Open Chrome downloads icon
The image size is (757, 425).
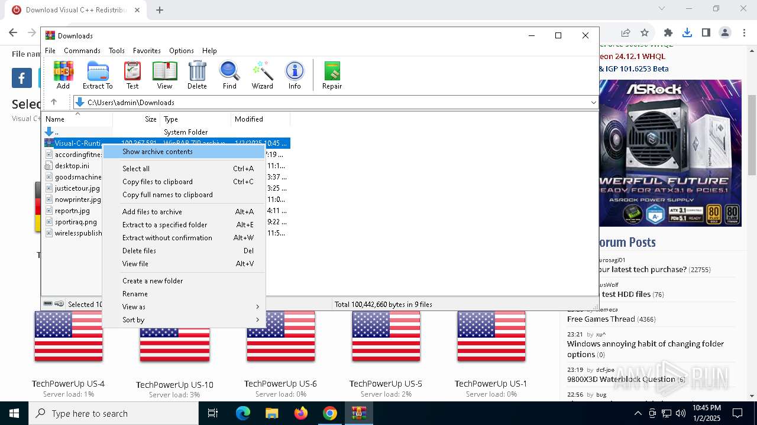(687, 32)
